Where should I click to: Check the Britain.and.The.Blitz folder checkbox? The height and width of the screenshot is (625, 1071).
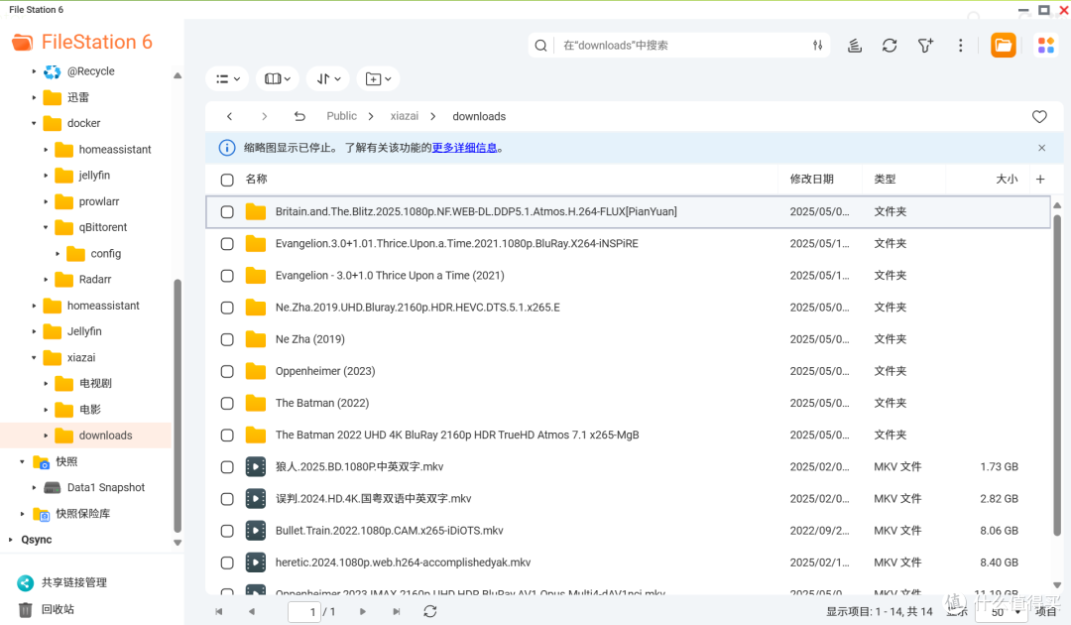pyautogui.click(x=227, y=212)
